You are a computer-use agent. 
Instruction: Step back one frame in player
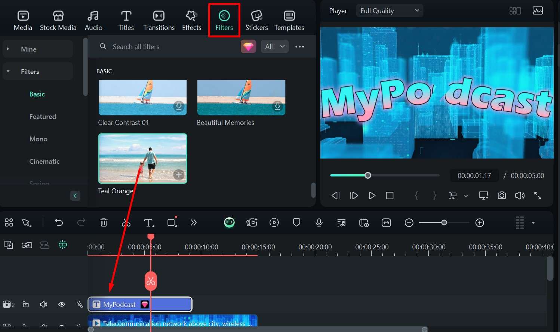point(335,196)
